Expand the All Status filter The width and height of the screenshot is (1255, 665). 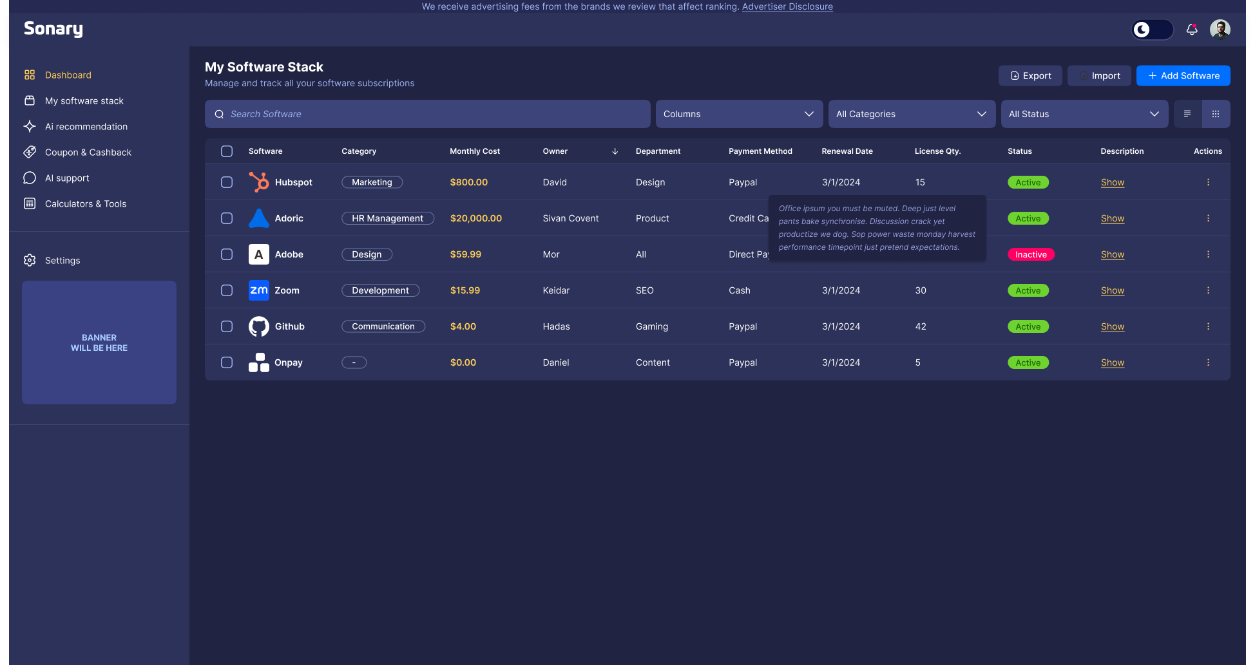coord(1084,114)
